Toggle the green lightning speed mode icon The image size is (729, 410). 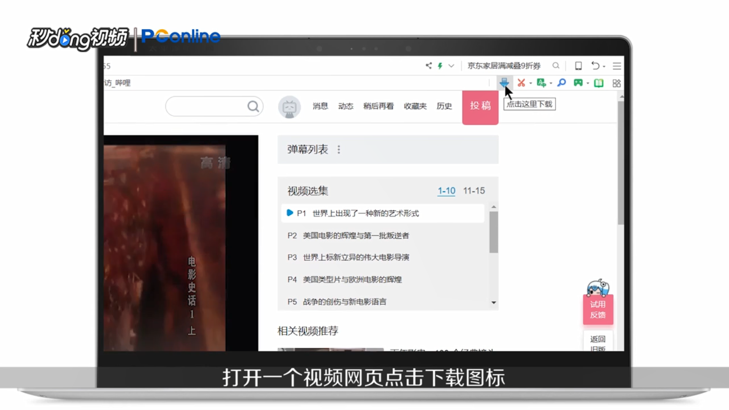pos(440,66)
